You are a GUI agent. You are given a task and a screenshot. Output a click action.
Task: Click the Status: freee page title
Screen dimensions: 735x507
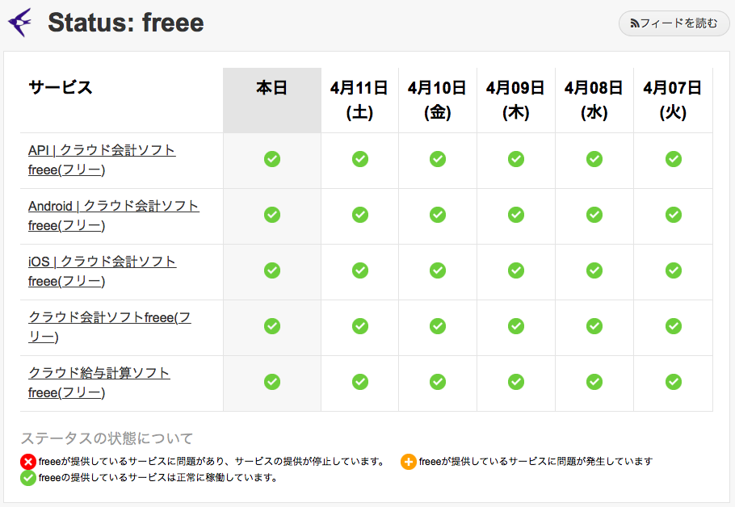pyautogui.click(x=126, y=23)
